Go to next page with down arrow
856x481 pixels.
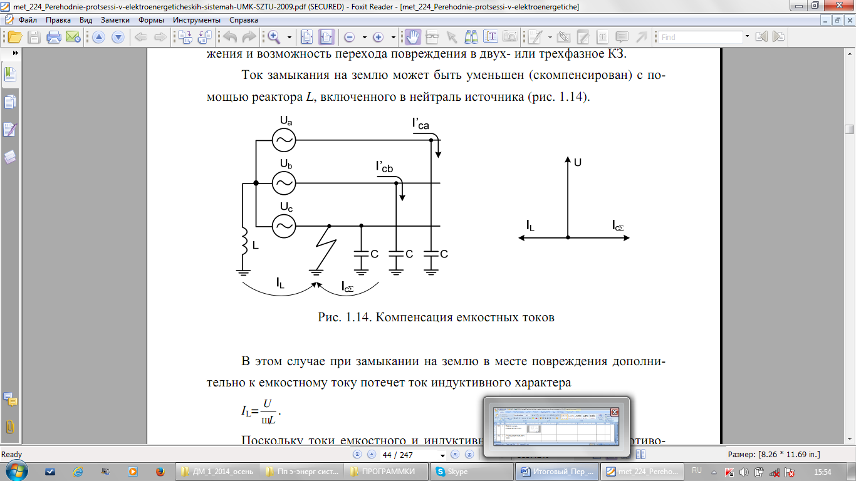pos(118,37)
